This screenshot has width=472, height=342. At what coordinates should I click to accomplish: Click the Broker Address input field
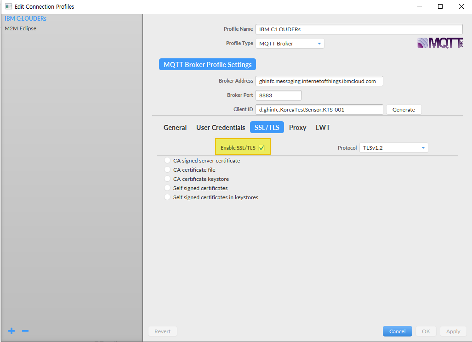point(319,81)
